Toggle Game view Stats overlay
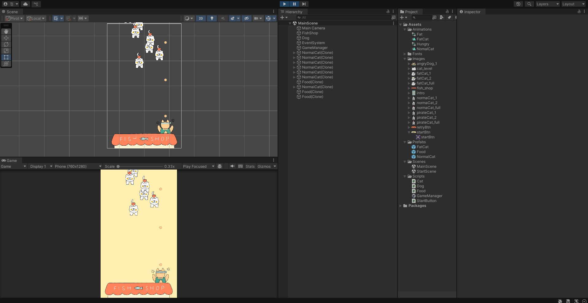The height and width of the screenshot is (303, 588). point(250,166)
